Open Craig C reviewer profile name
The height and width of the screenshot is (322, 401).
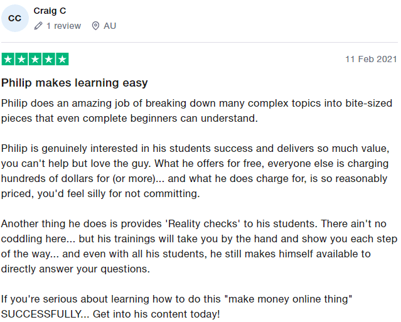pos(50,11)
